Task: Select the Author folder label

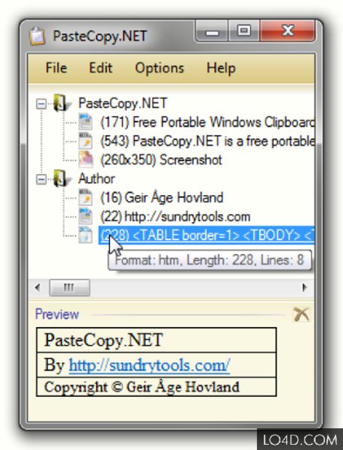Action: click(97, 178)
